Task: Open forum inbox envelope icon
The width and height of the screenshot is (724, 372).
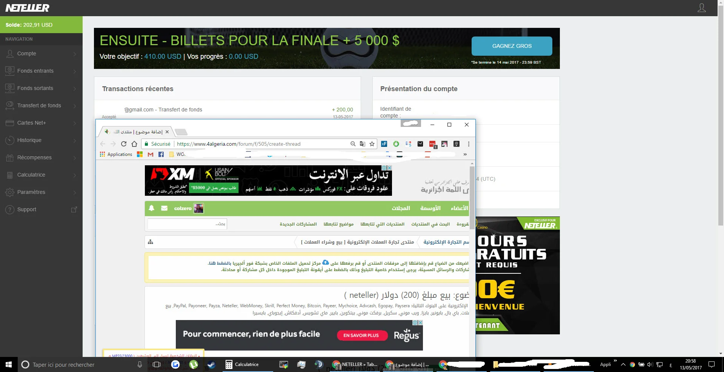Action: (x=164, y=208)
